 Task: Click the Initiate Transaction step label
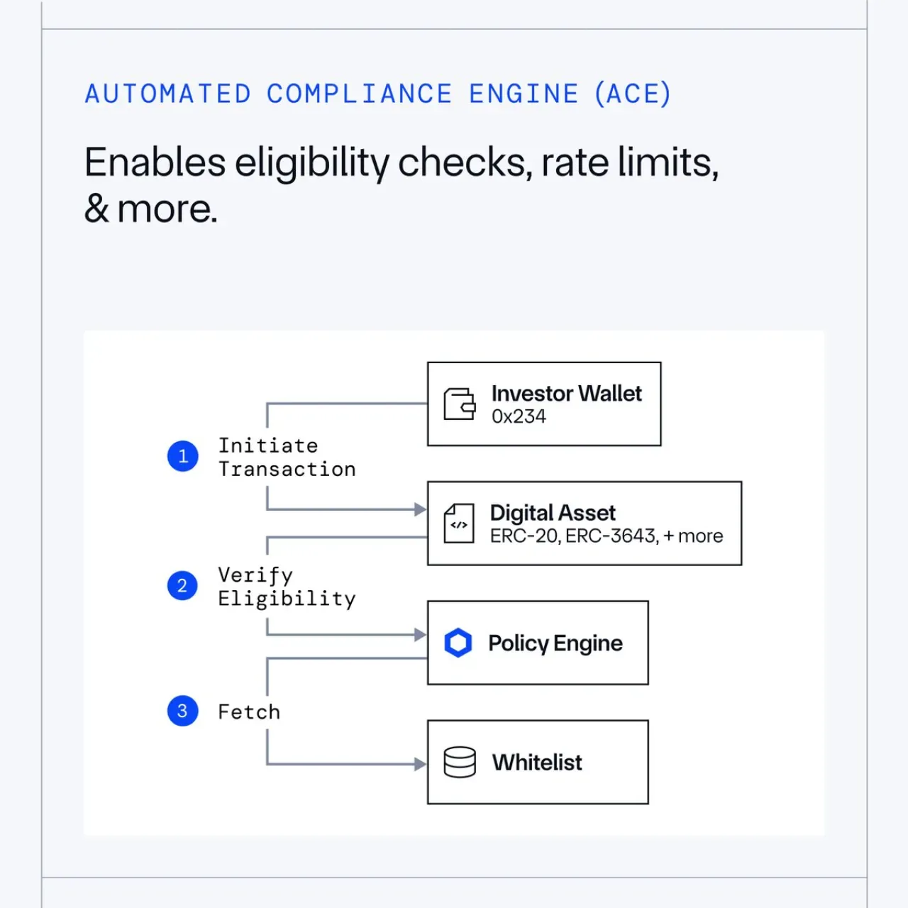[287, 458]
